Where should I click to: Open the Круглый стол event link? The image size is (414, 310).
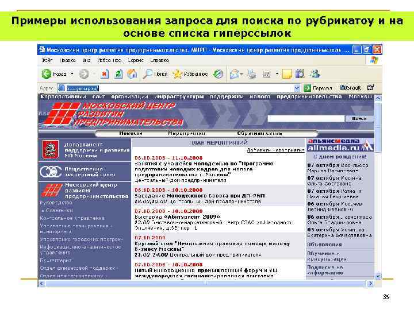tap(212, 246)
